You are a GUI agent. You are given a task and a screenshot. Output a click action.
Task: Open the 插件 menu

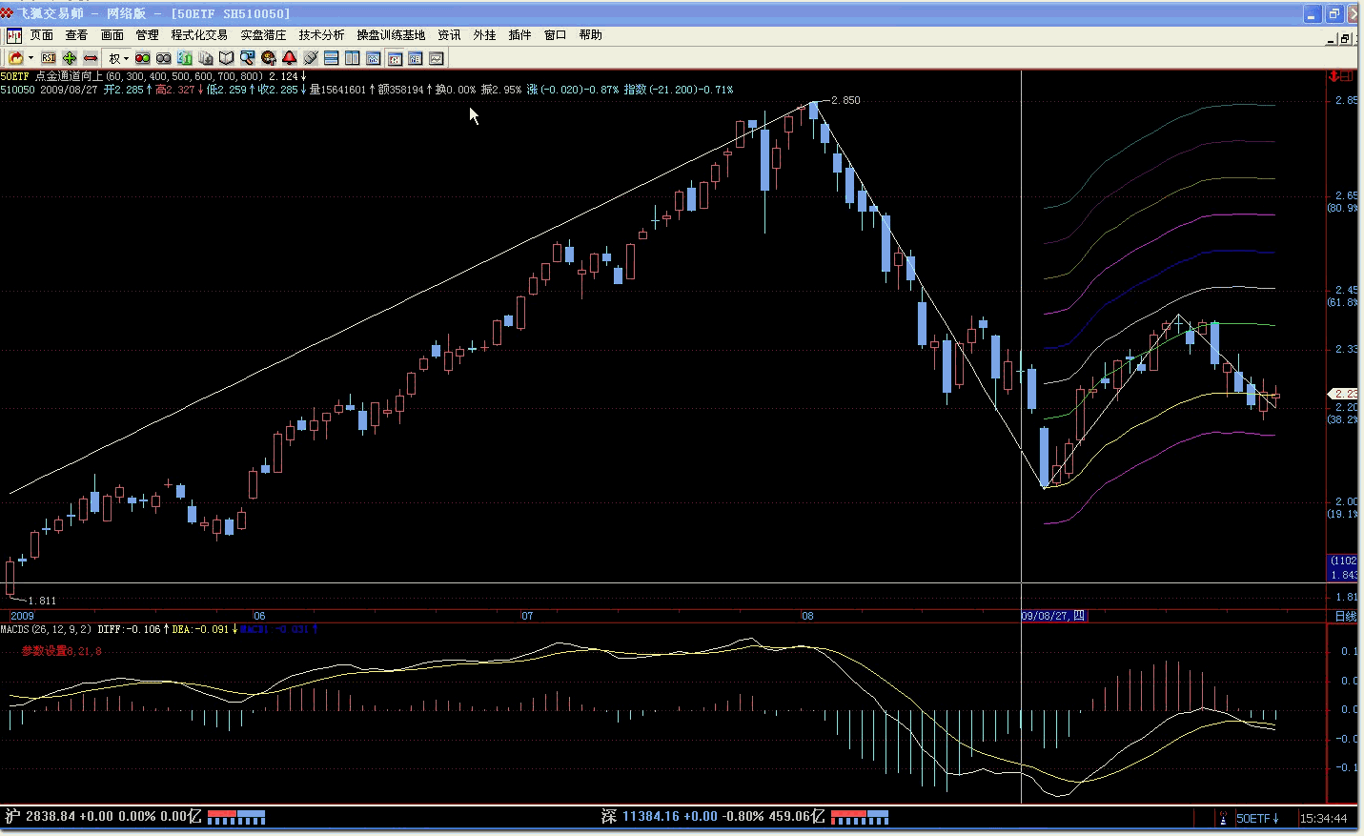pos(519,35)
